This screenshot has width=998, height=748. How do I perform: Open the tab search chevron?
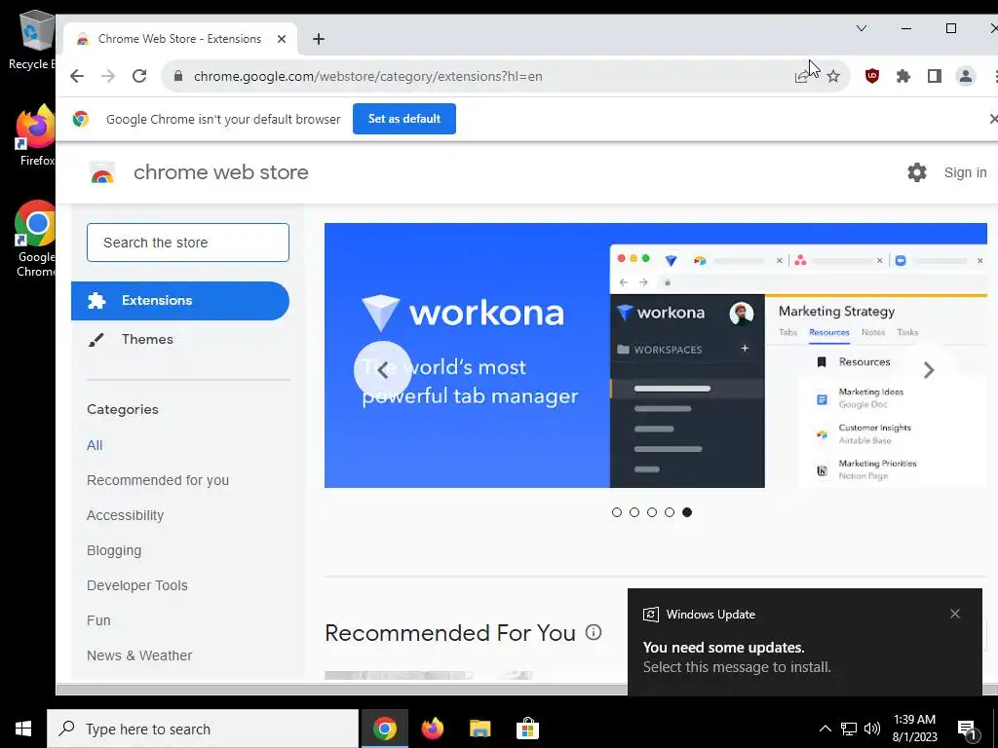(862, 28)
